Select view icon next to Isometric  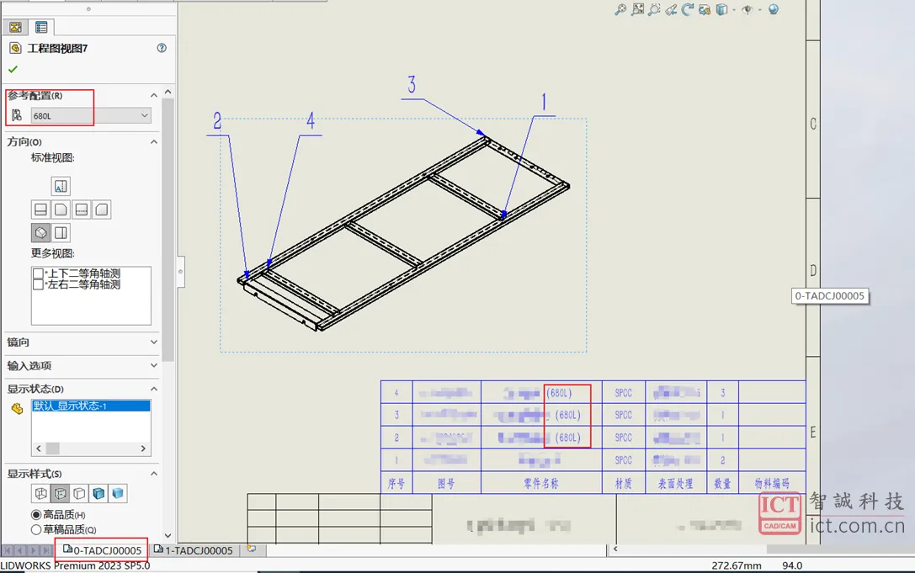pyautogui.click(x=61, y=233)
